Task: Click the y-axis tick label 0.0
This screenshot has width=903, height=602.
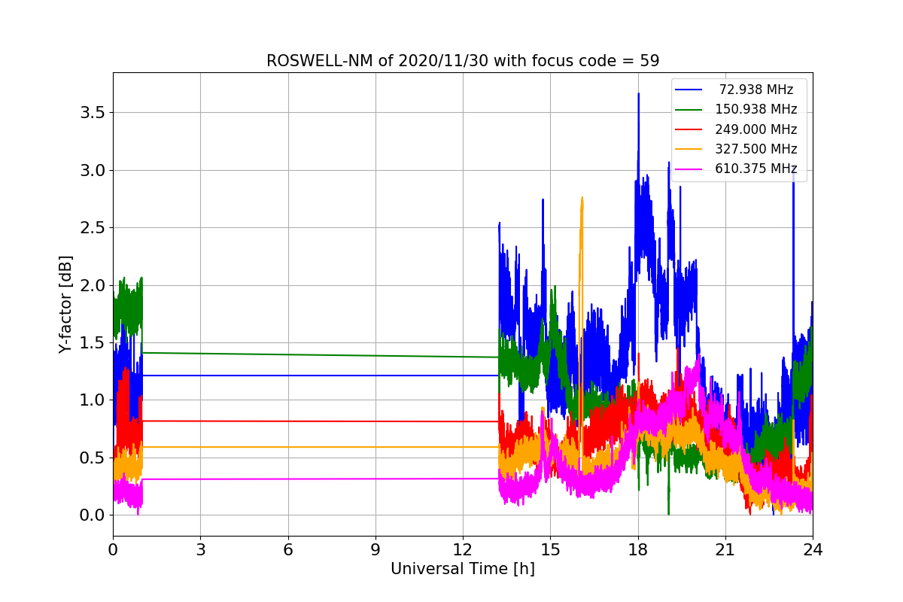Action: (92, 515)
